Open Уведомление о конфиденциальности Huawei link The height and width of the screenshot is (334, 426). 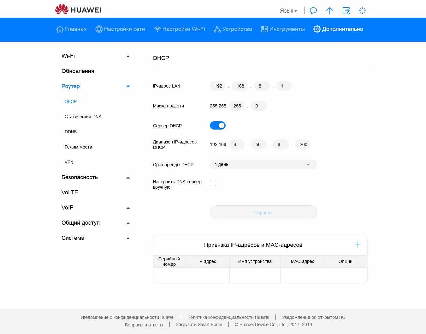tap(127, 317)
